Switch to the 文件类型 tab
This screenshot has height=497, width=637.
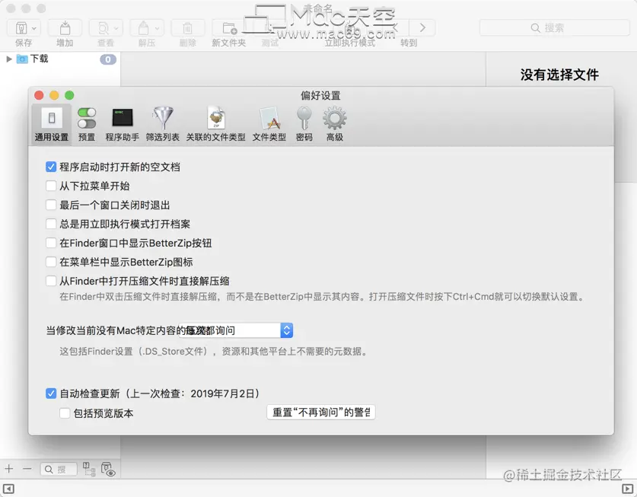(x=269, y=124)
